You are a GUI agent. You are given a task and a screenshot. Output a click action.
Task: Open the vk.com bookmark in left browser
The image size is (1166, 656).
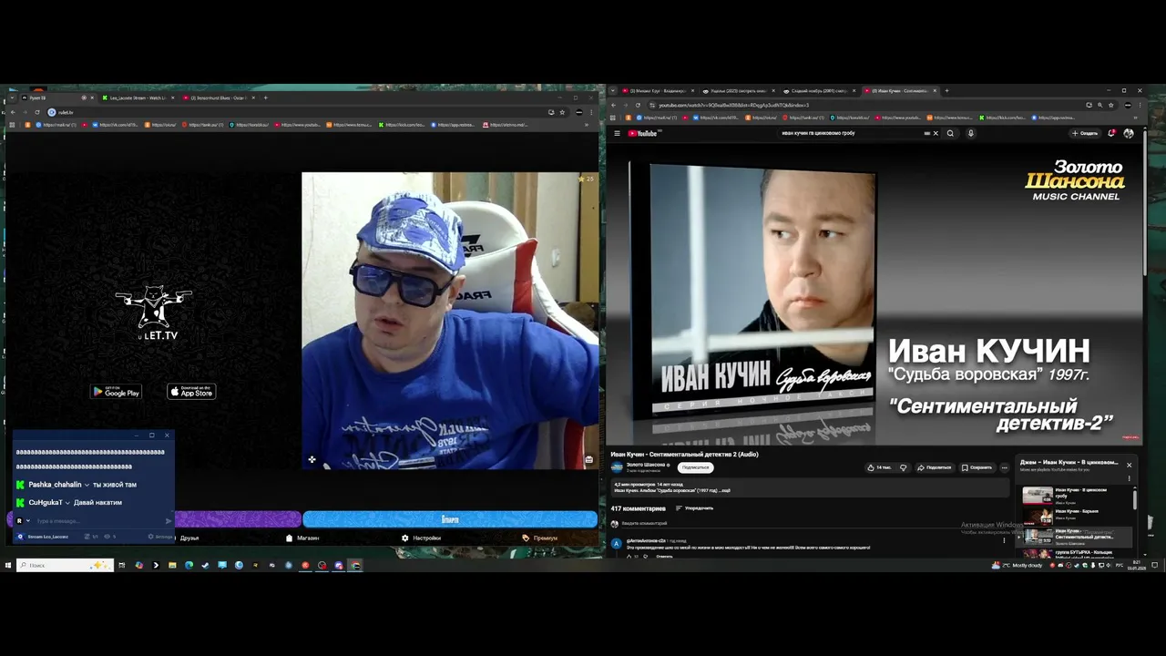[x=115, y=125]
